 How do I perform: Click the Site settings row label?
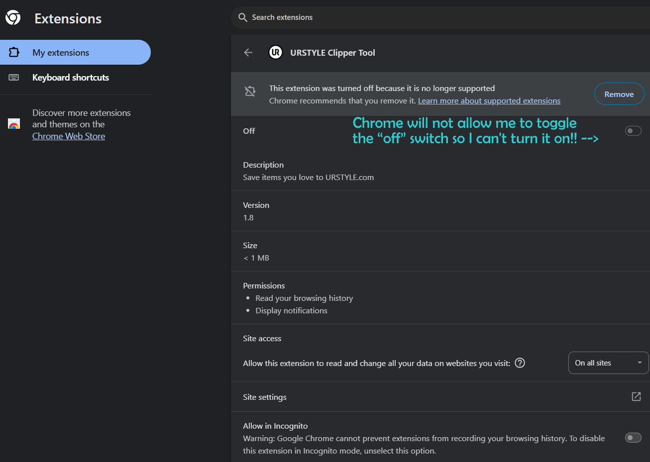[x=265, y=397]
